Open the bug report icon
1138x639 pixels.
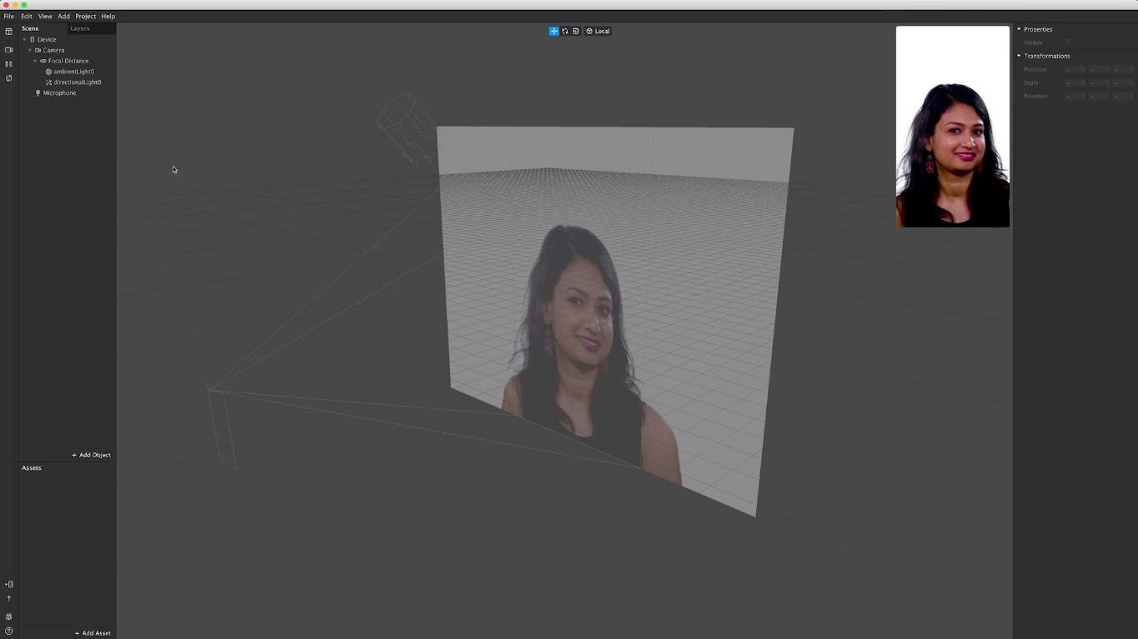coord(9,617)
